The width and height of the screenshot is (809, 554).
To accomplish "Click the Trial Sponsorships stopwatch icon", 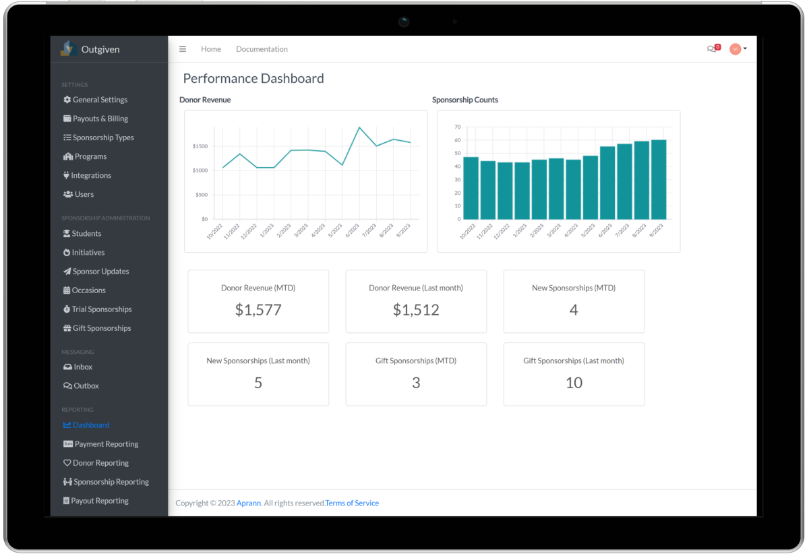I will pyautogui.click(x=66, y=309).
